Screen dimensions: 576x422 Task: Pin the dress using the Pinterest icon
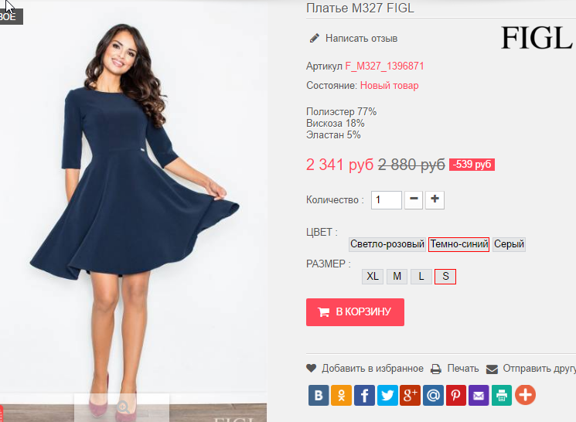pos(456,395)
